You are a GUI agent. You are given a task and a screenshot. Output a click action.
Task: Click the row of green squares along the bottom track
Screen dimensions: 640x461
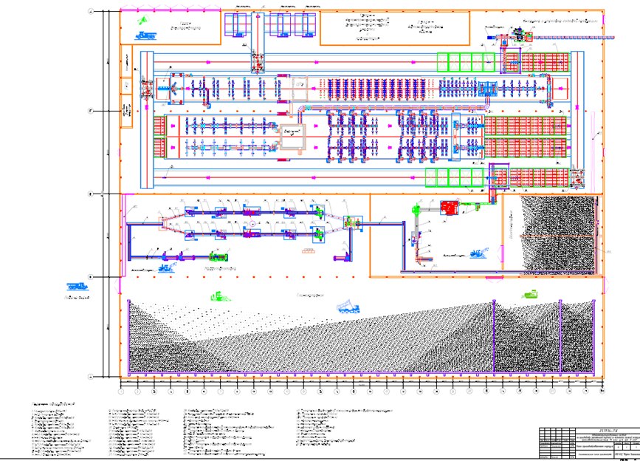click(x=455, y=177)
